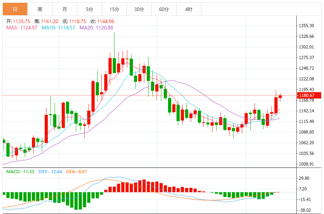Viewport: 324px width, 214px height.
Task: Open the 周 weekly chart tab
Action: click(x=40, y=9)
